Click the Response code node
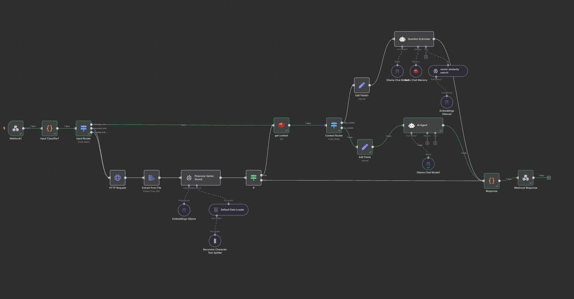574x299 pixels. 492,181
